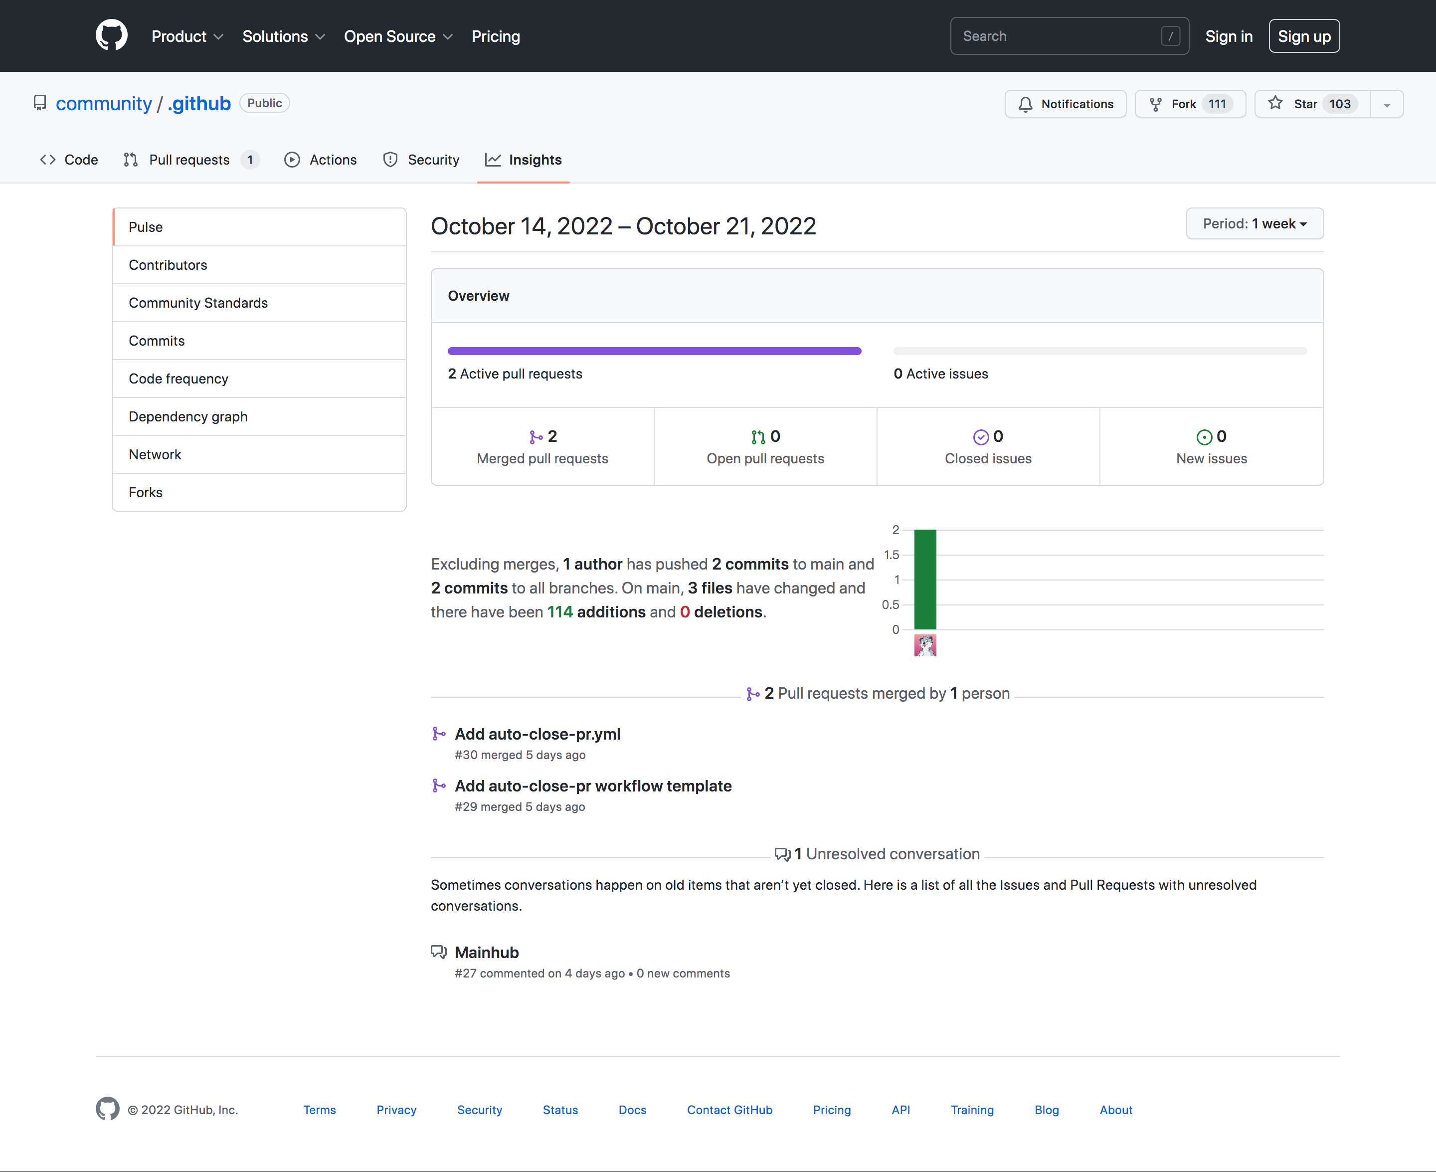1436x1172 pixels.
Task: Switch to the Security tab
Action: click(421, 160)
